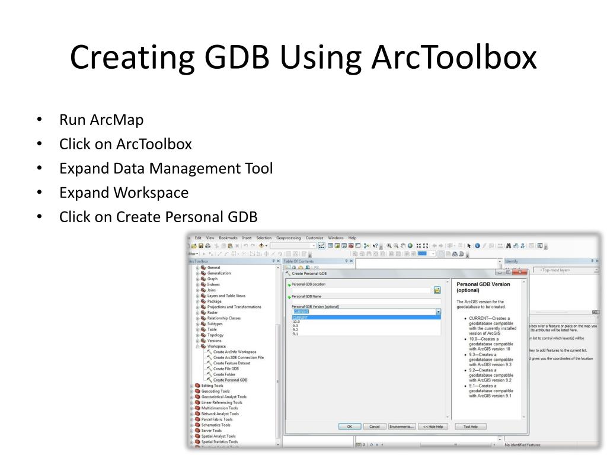Viewport: 607px width, 455px height.
Task: Click the Geostatistical Analyst Tools toolbox
Action: click(221, 397)
